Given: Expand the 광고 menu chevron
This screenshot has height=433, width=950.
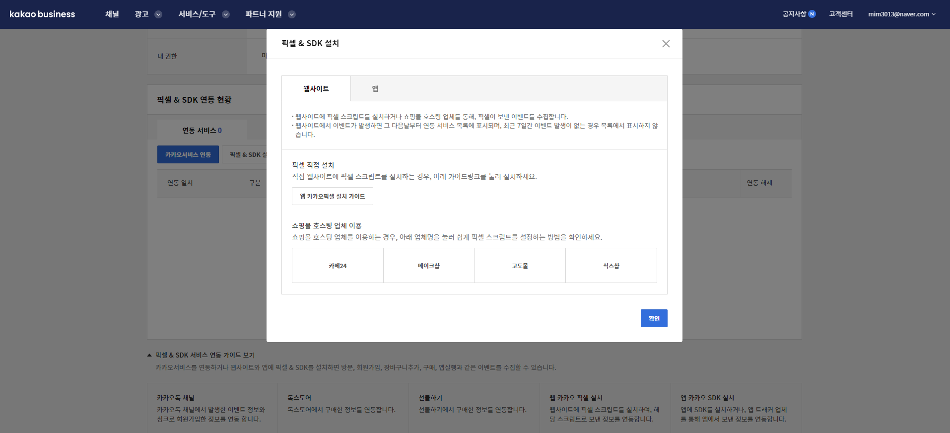Looking at the screenshot, I should click(x=158, y=14).
